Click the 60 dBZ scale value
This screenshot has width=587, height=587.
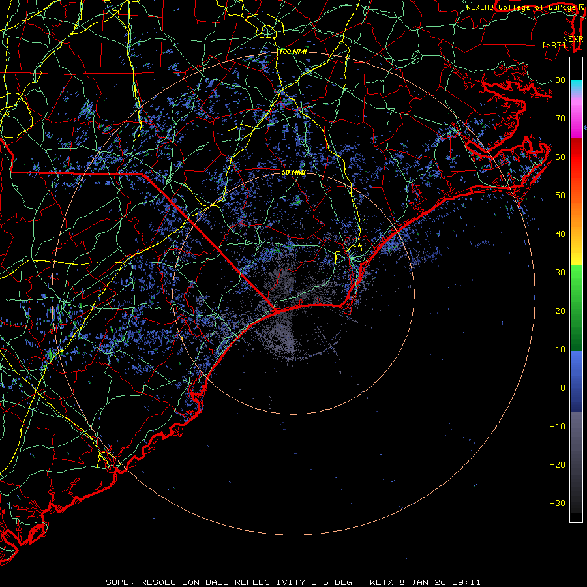(x=560, y=157)
